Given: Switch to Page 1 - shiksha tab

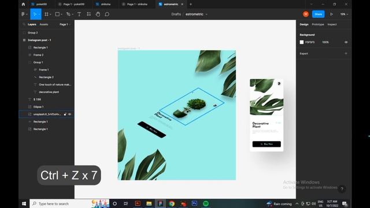Looking at the screenshot, I should (136, 4).
